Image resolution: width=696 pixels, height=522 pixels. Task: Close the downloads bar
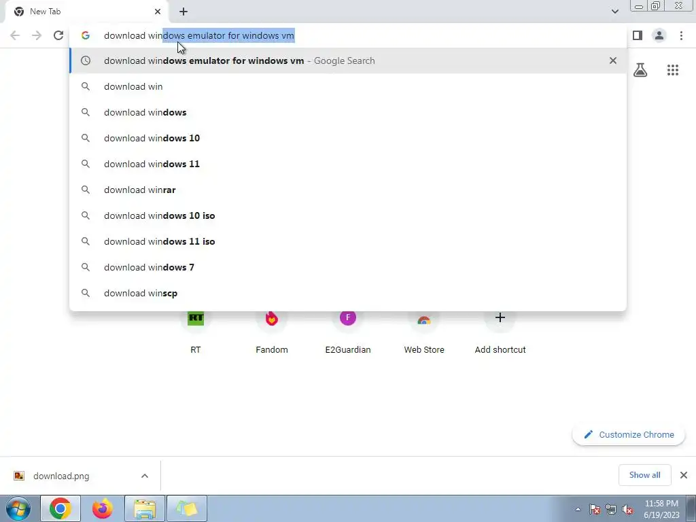point(684,475)
